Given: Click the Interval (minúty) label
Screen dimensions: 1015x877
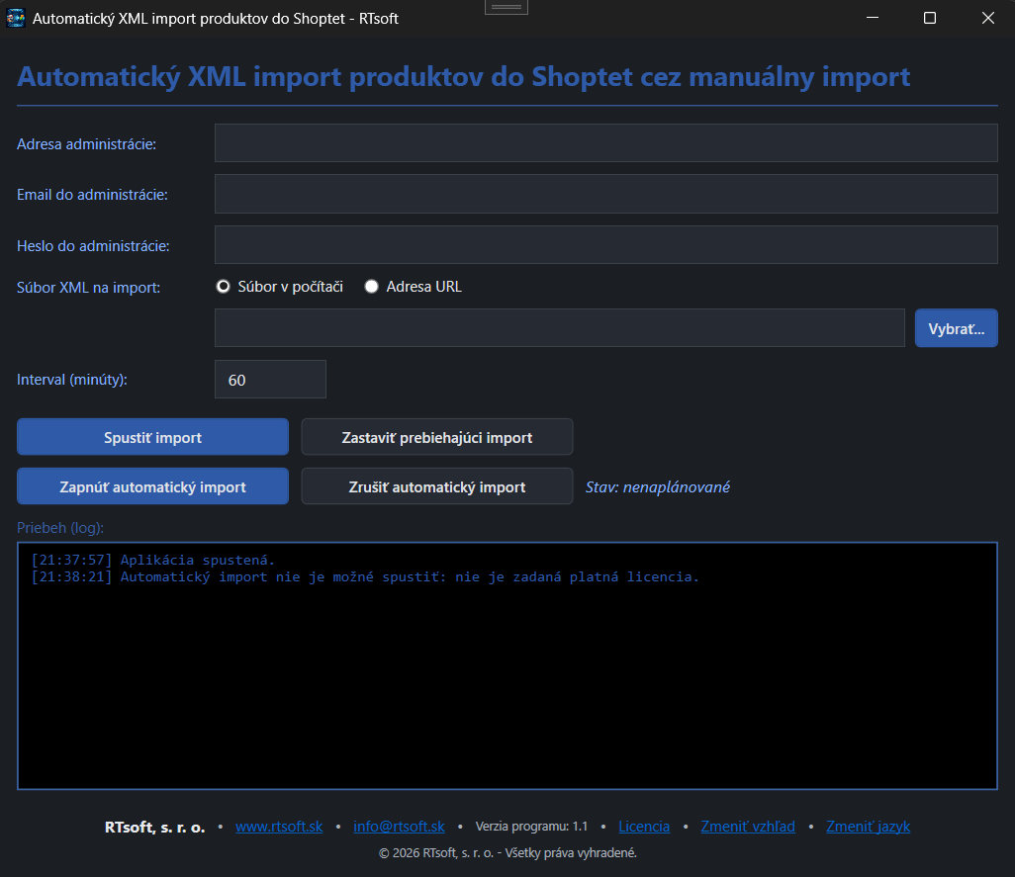Looking at the screenshot, I should 72,380.
